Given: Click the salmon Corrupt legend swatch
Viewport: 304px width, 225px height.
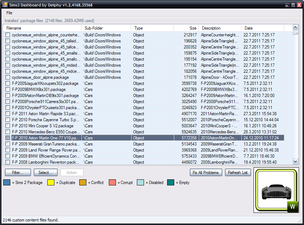Looking at the screenshot, I should click(112, 183).
